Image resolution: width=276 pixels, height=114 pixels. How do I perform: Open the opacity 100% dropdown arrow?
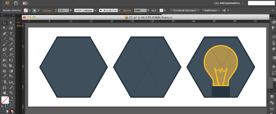(x=148, y=10)
